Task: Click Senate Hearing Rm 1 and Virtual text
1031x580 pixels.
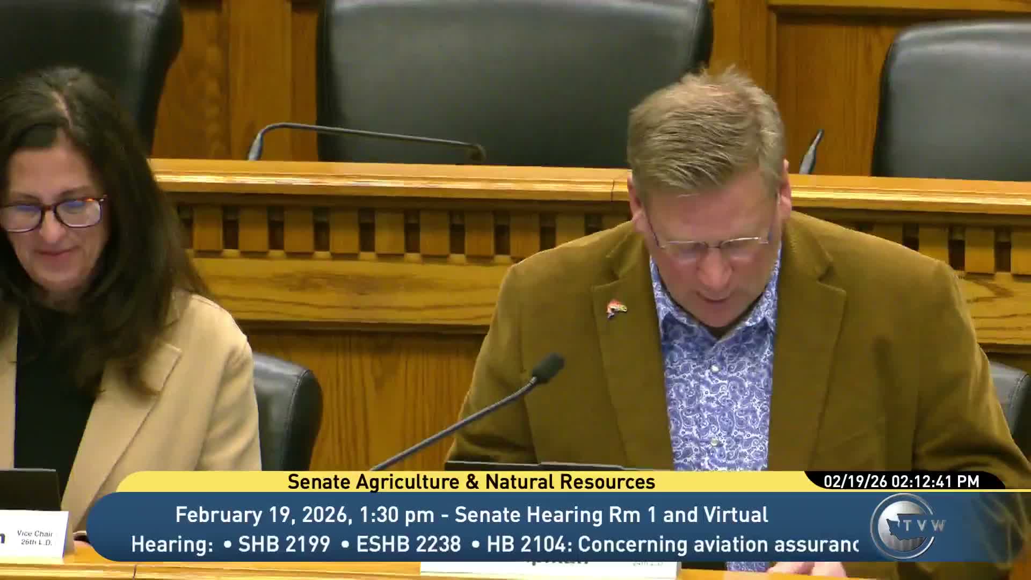Action: [x=611, y=514]
